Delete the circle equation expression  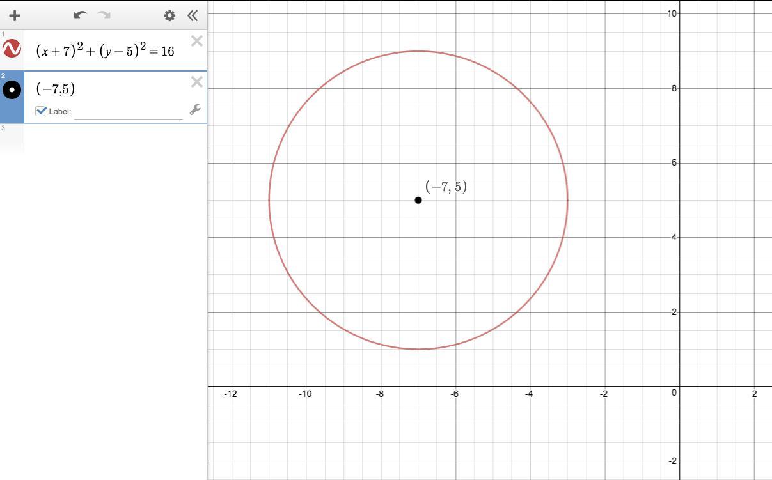[197, 41]
